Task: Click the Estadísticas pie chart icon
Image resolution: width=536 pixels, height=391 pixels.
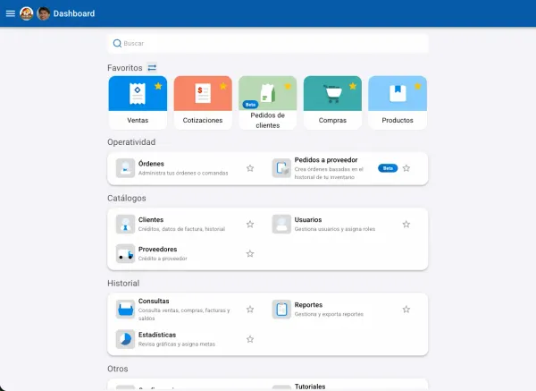Action: [x=125, y=339]
